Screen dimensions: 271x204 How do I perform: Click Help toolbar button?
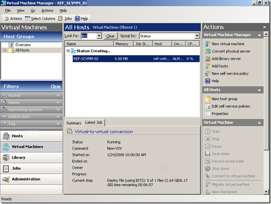point(81,19)
